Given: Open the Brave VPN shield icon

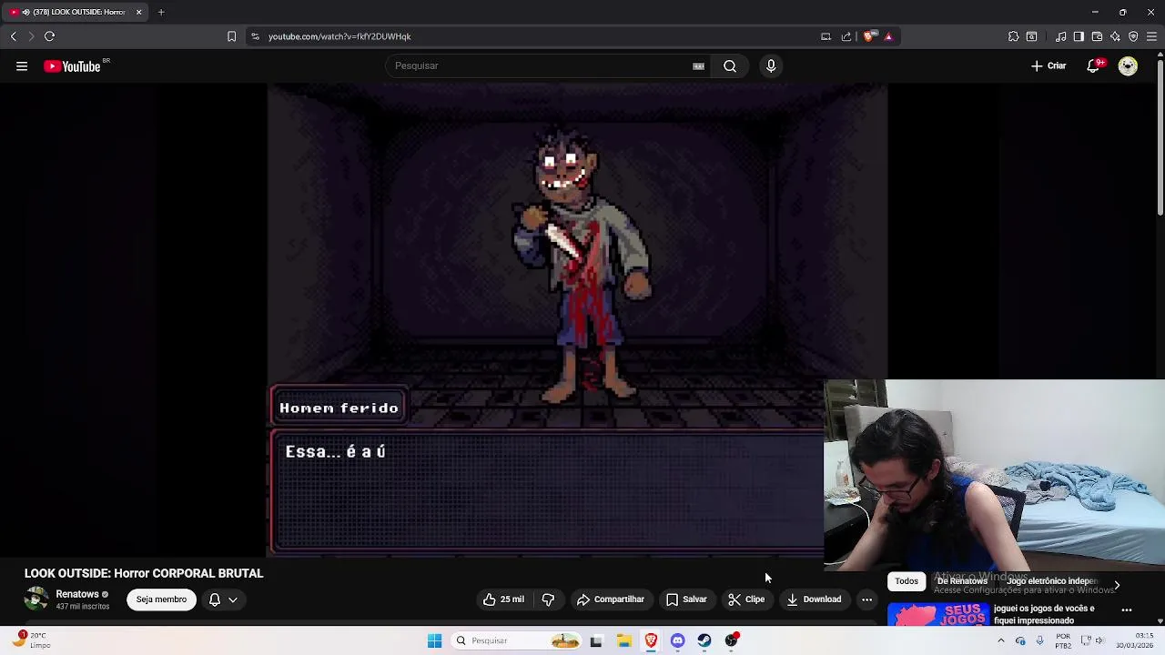Looking at the screenshot, I should pos(1133,36).
